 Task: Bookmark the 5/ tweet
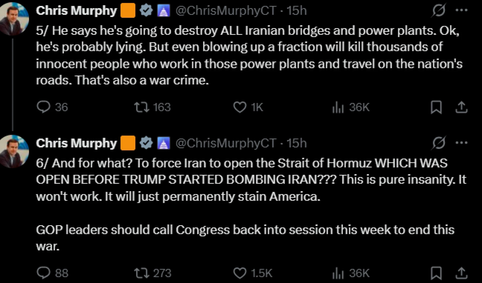[x=436, y=107]
